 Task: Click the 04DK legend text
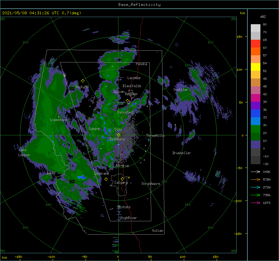(x=267, y=172)
